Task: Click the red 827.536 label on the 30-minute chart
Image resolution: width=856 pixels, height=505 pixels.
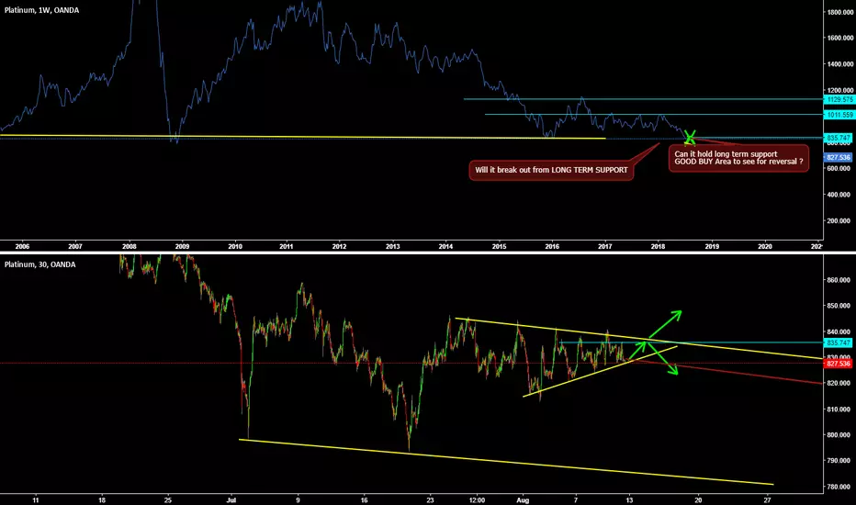Action: pyautogui.click(x=838, y=363)
